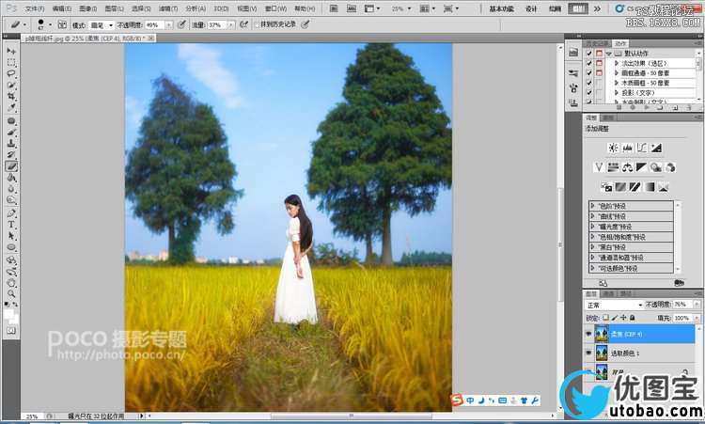The height and width of the screenshot is (424, 705).
Task: Expand the 淡出效果（选区） action
Action: coord(617,63)
